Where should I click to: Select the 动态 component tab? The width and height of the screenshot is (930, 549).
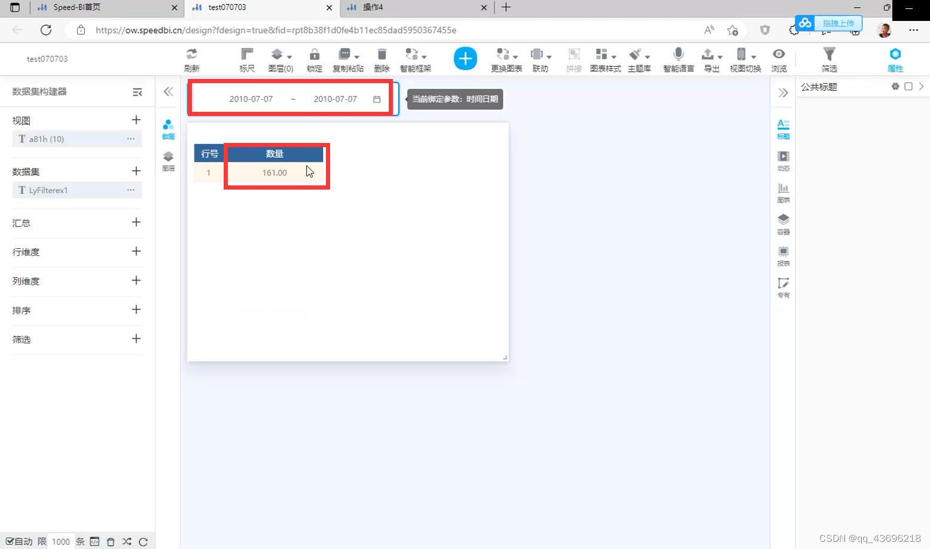pyautogui.click(x=783, y=161)
